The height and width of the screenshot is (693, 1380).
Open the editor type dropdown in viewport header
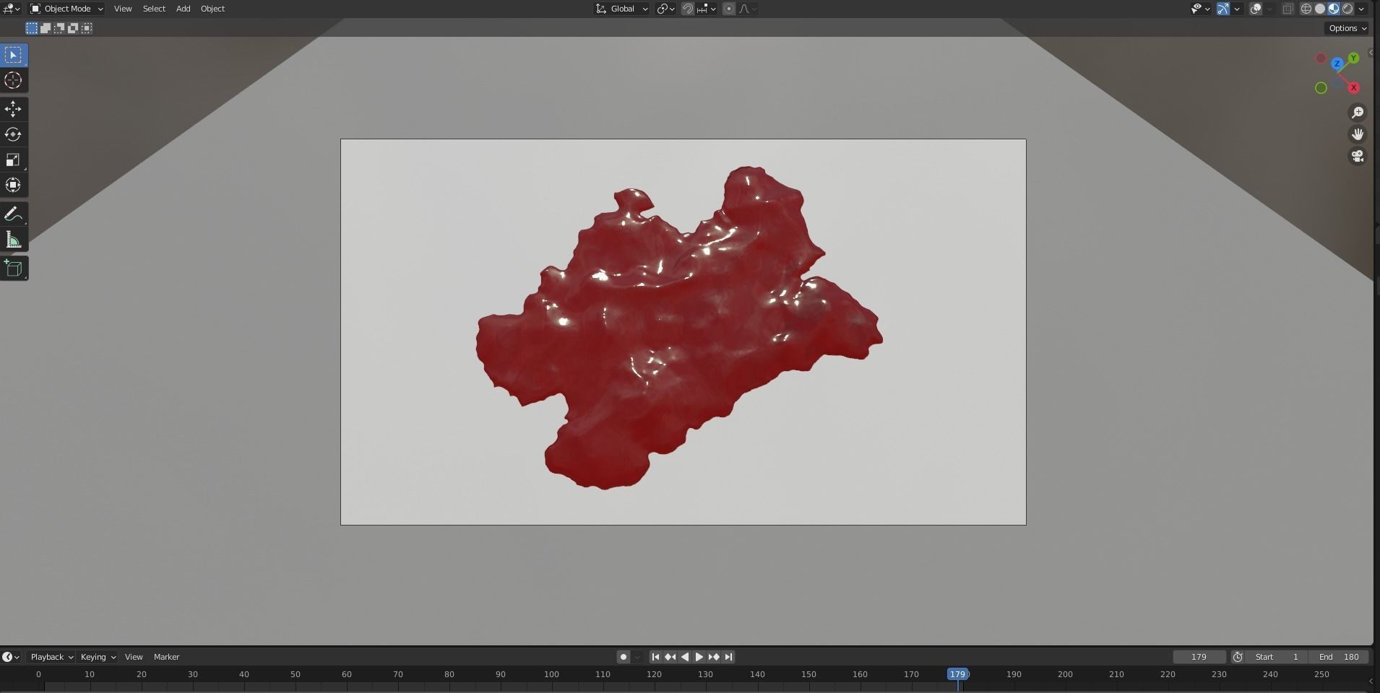point(12,9)
